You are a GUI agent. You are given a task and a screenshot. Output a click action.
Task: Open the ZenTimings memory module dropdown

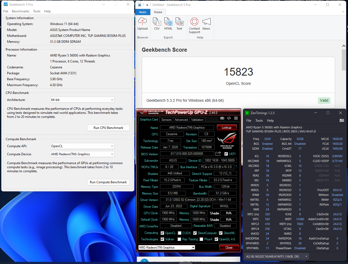coord(276,256)
